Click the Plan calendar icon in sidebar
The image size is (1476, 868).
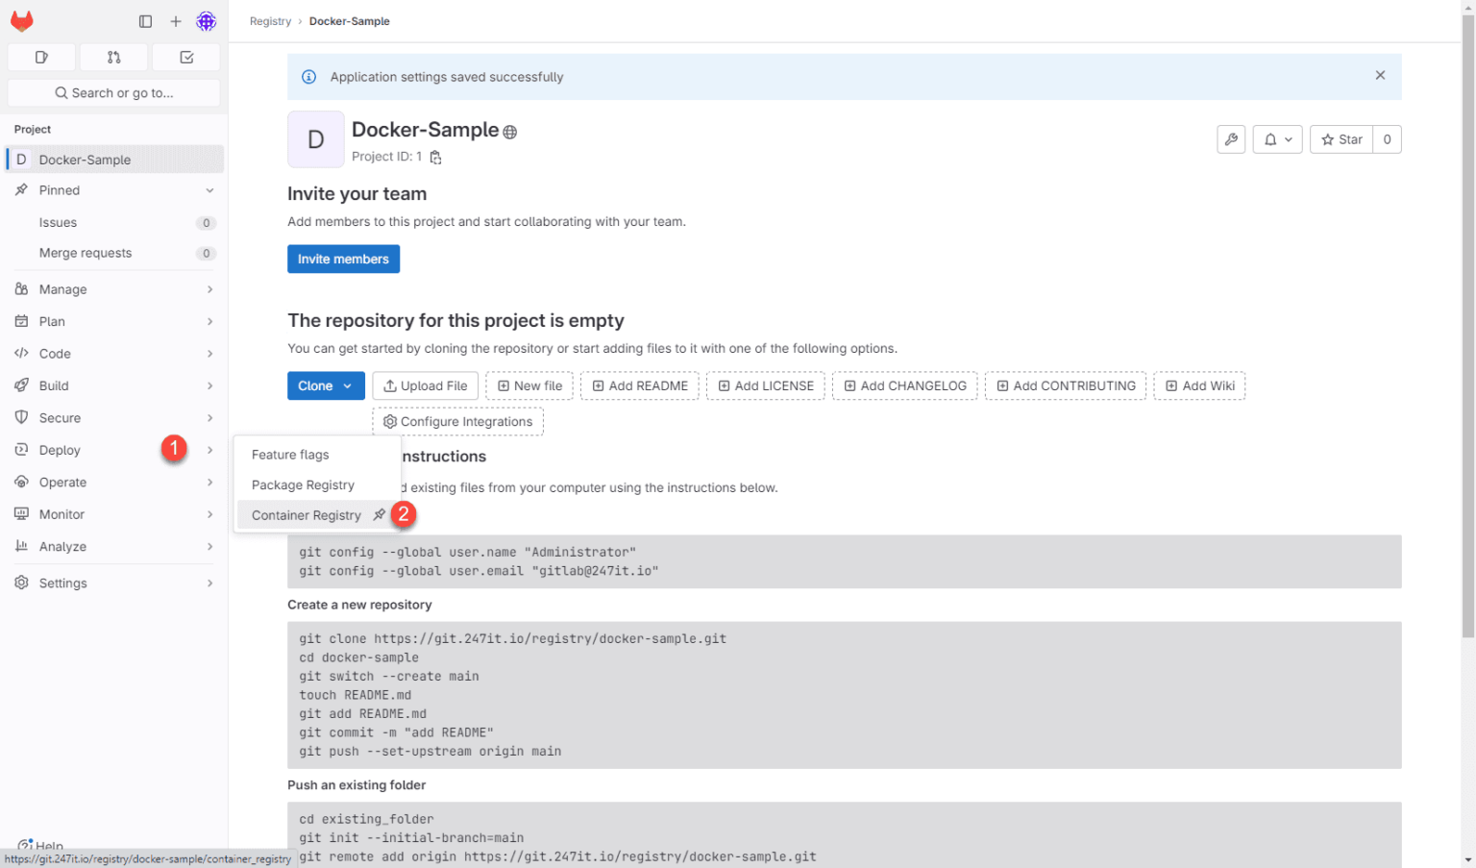click(21, 321)
